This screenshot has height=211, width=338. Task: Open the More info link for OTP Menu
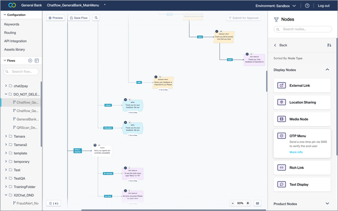click(296, 152)
